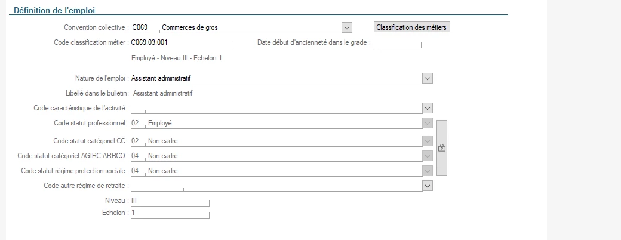Click the C069 convention code field
621x240 pixels.
(x=145, y=27)
